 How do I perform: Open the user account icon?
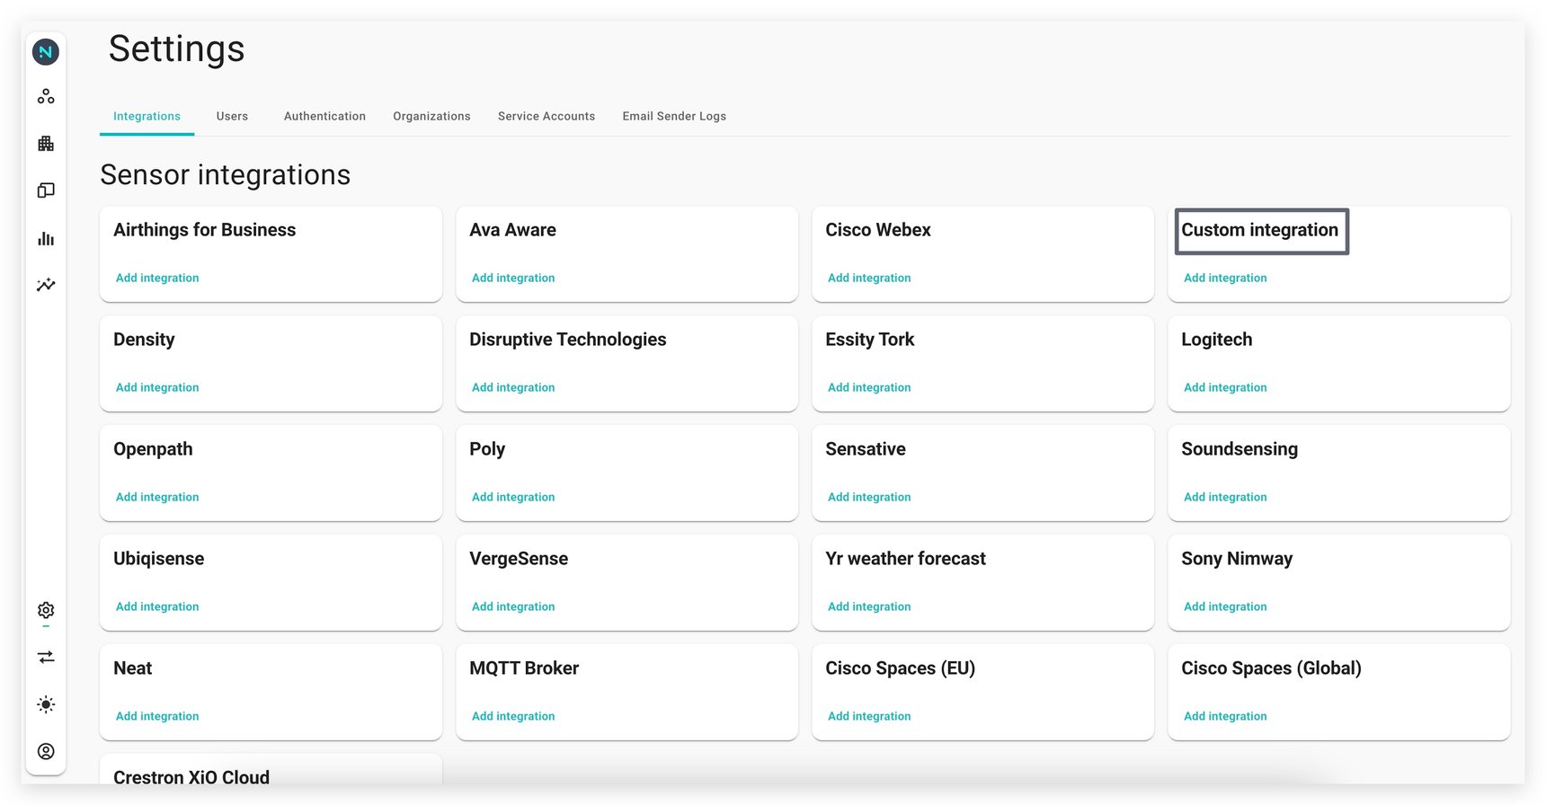tap(46, 751)
